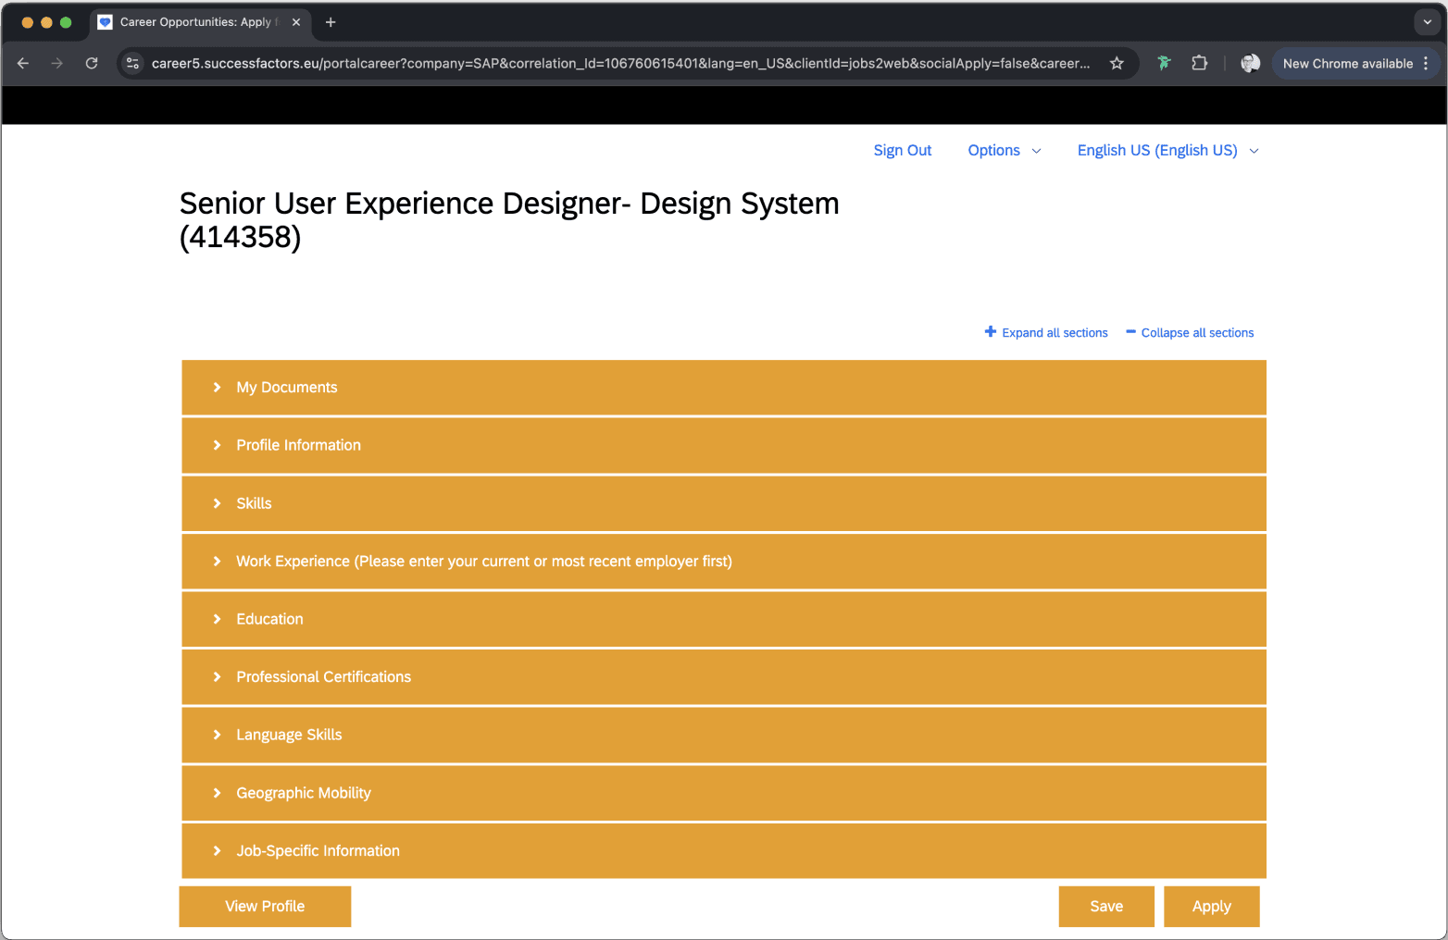Select the Career Opportunities browser tab
The width and height of the screenshot is (1448, 940).
pyautogui.click(x=196, y=22)
